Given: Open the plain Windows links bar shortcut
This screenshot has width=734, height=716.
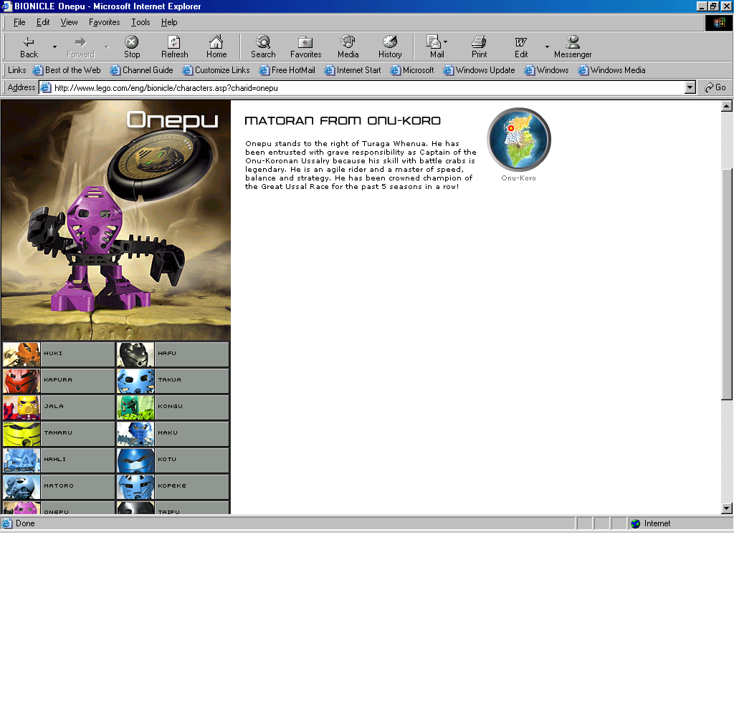Looking at the screenshot, I should point(547,70).
